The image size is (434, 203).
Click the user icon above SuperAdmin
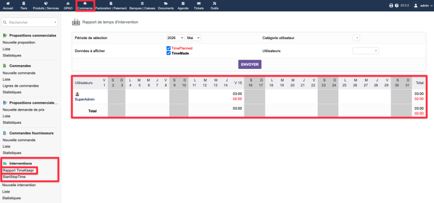pos(77,94)
